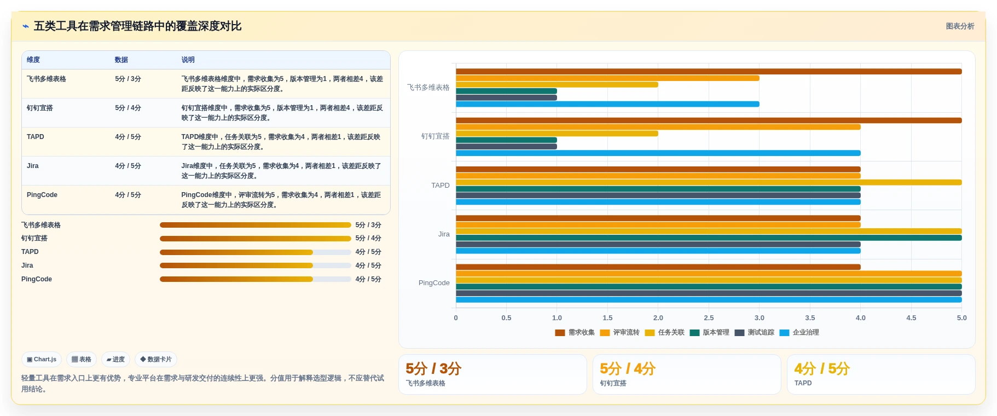Click the 钉钉宜搭 progress bar
This screenshot has width=997, height=416.
[256, 239]
